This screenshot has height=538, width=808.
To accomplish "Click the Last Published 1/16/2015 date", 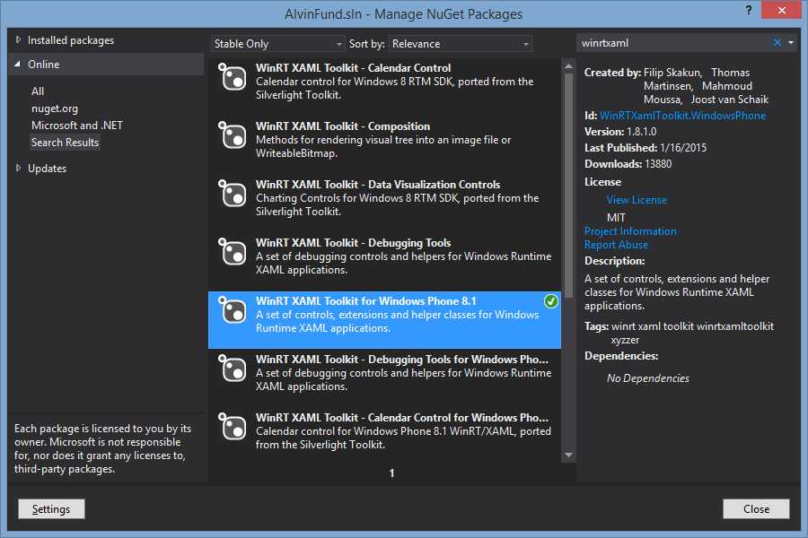I will tap(683, 148).
